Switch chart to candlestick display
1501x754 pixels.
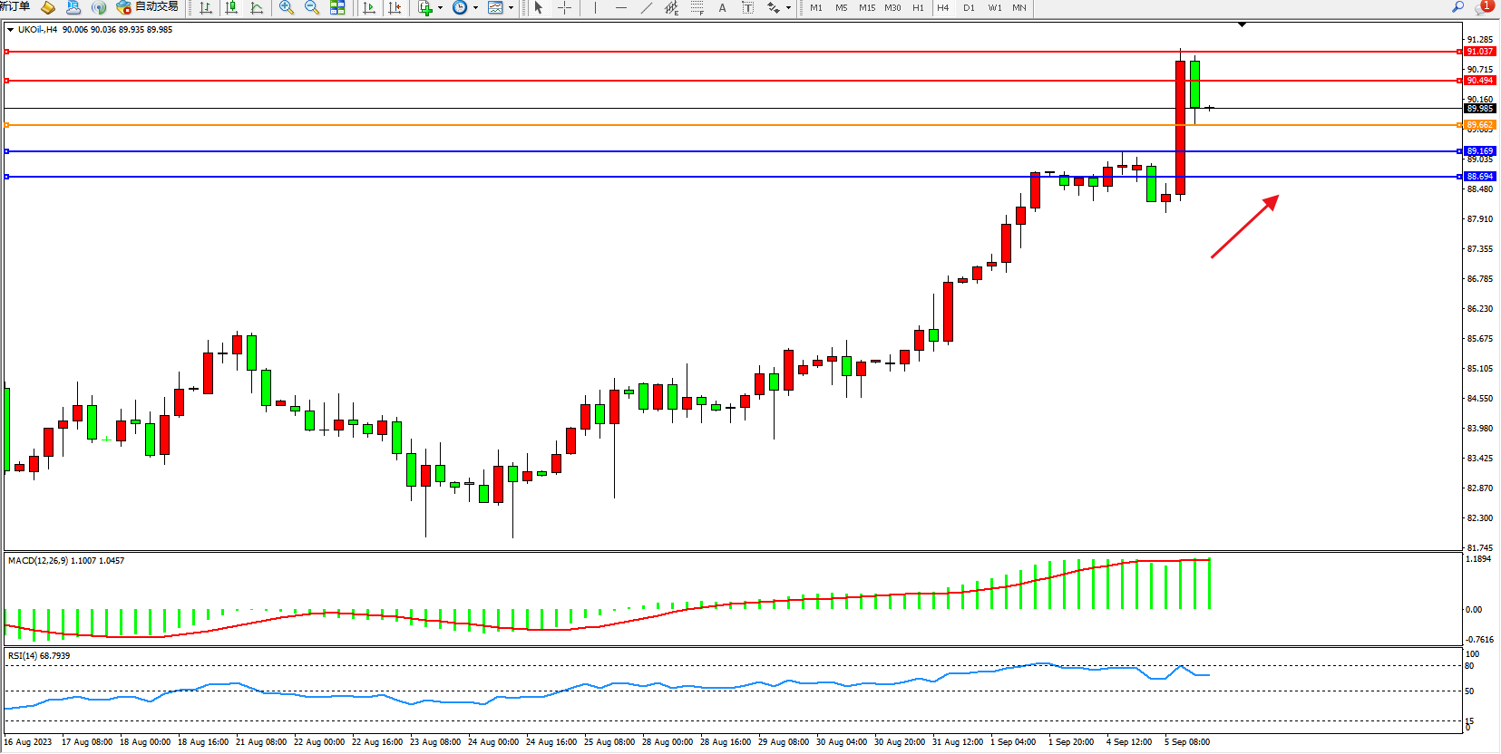tap(231, 8)
